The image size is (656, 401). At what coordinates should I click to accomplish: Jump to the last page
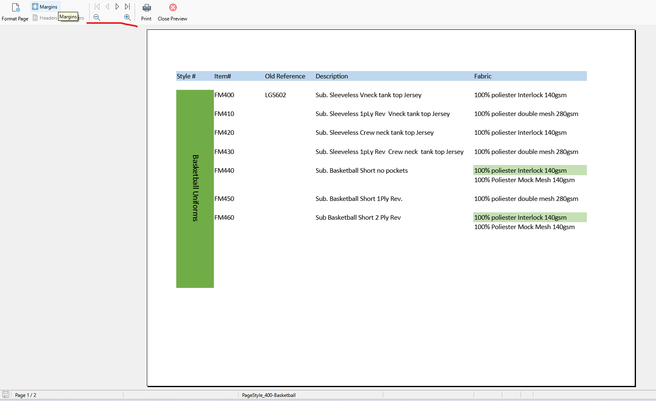point(127,7)
